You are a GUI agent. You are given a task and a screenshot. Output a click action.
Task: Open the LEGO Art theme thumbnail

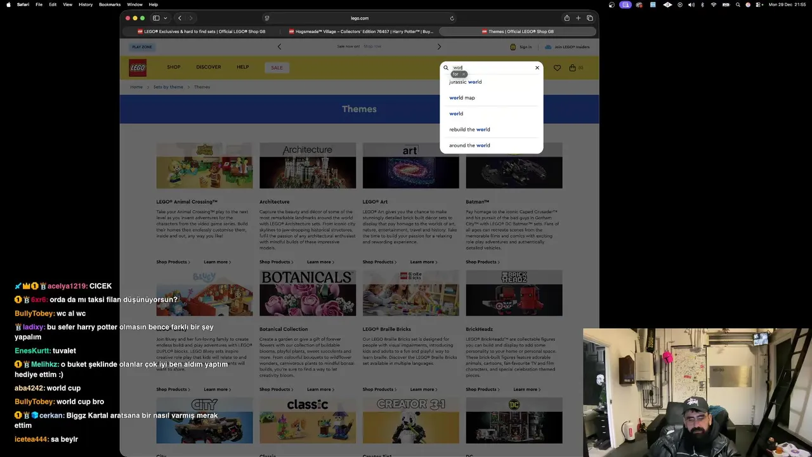tap(410, 166)
